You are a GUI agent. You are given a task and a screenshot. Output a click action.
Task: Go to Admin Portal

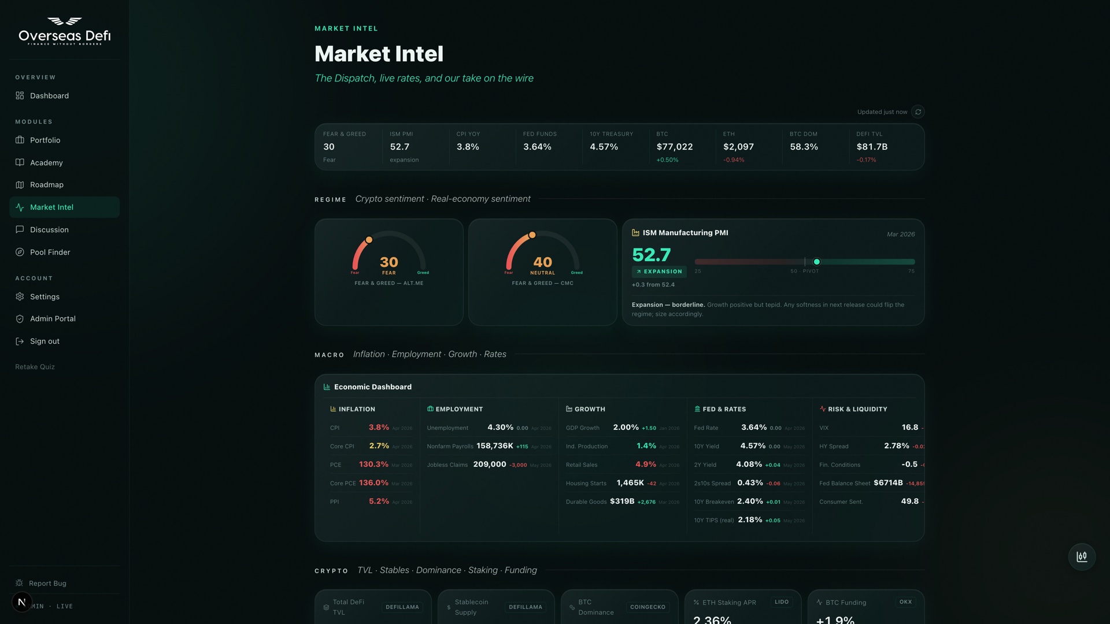click(64, 318)
